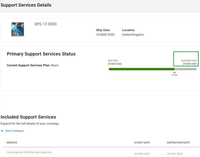Screen dimensions: 200x157
Task: Open the Term Contracts link
Action: (x=14, y=131)
